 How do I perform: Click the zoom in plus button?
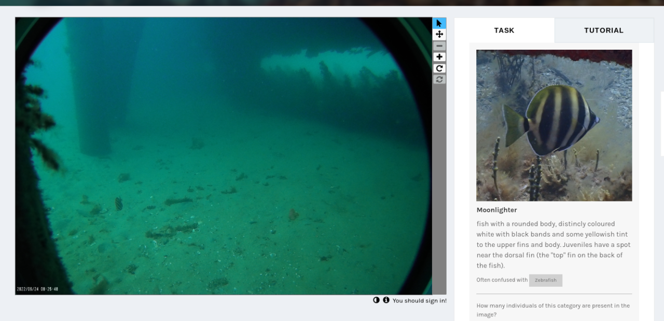(439, 57)
